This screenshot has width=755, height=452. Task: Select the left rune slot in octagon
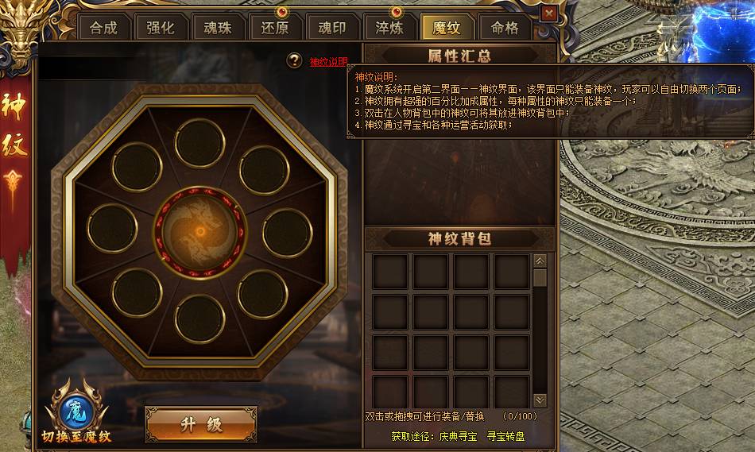click(x=112, y=228)
